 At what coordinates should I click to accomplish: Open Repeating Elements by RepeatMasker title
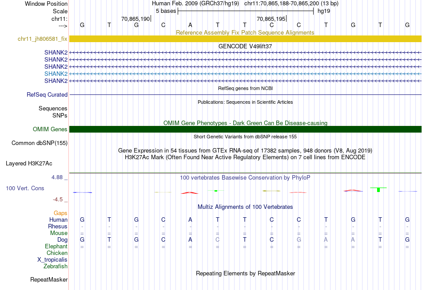point(245,273)
